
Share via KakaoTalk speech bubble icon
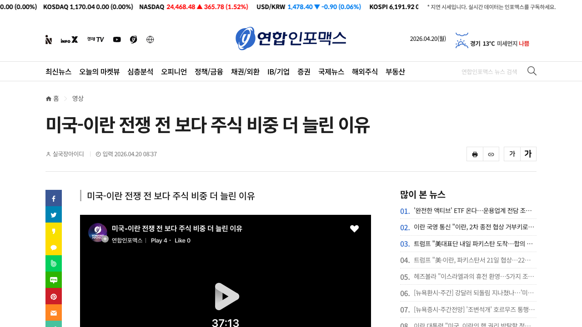pyautogui.click(x=54, y=247)
